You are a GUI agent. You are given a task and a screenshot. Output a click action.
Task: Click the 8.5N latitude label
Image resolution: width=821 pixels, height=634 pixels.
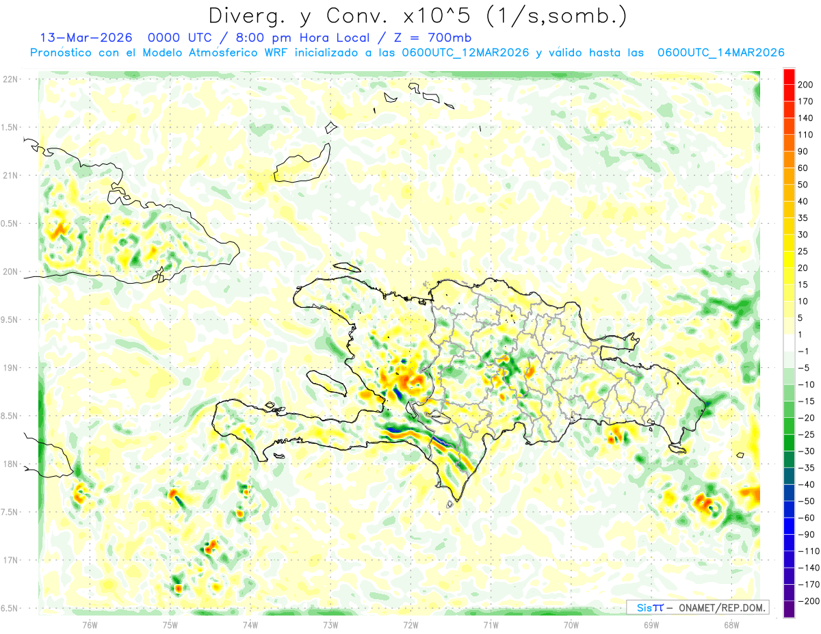click(10, 416)
